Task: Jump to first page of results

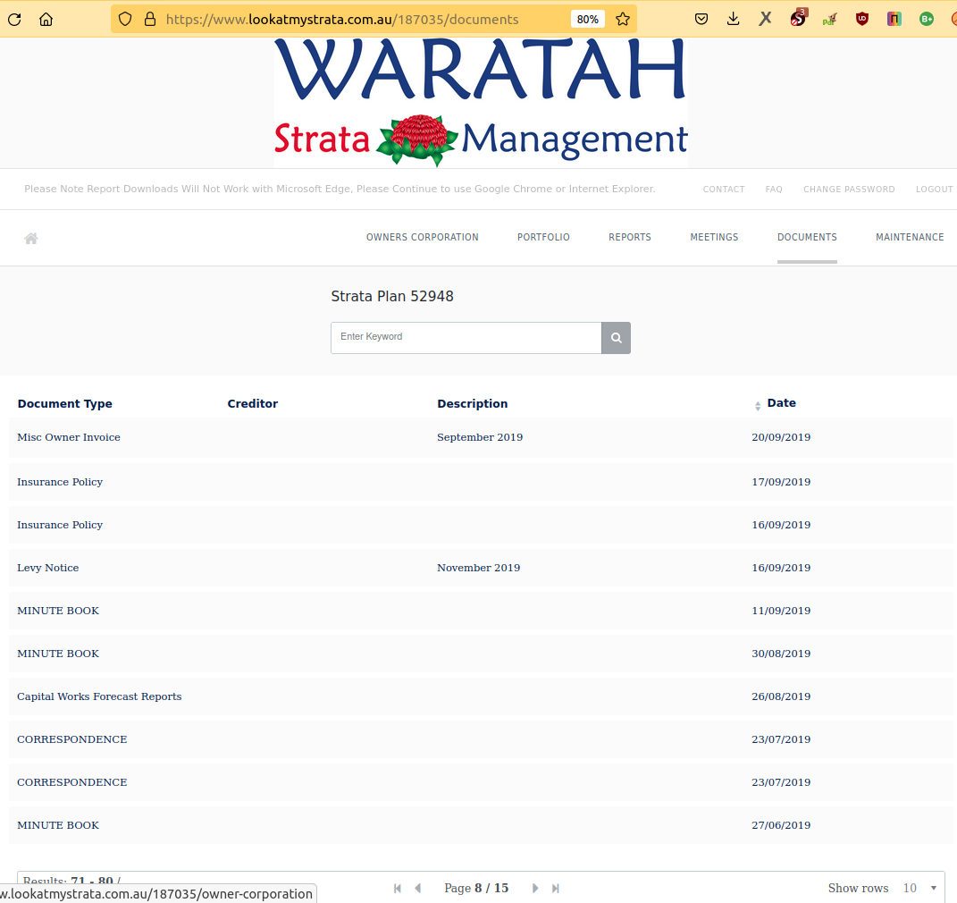Action: point(398,889)
